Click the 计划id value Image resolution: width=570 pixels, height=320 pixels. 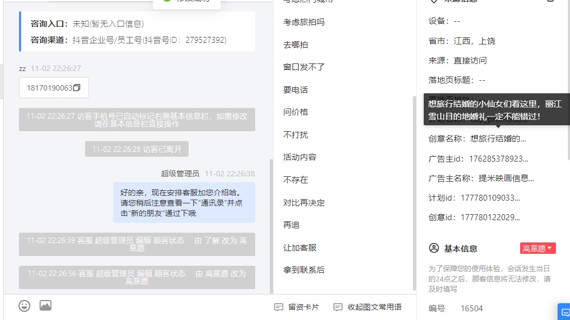[490, 198]
